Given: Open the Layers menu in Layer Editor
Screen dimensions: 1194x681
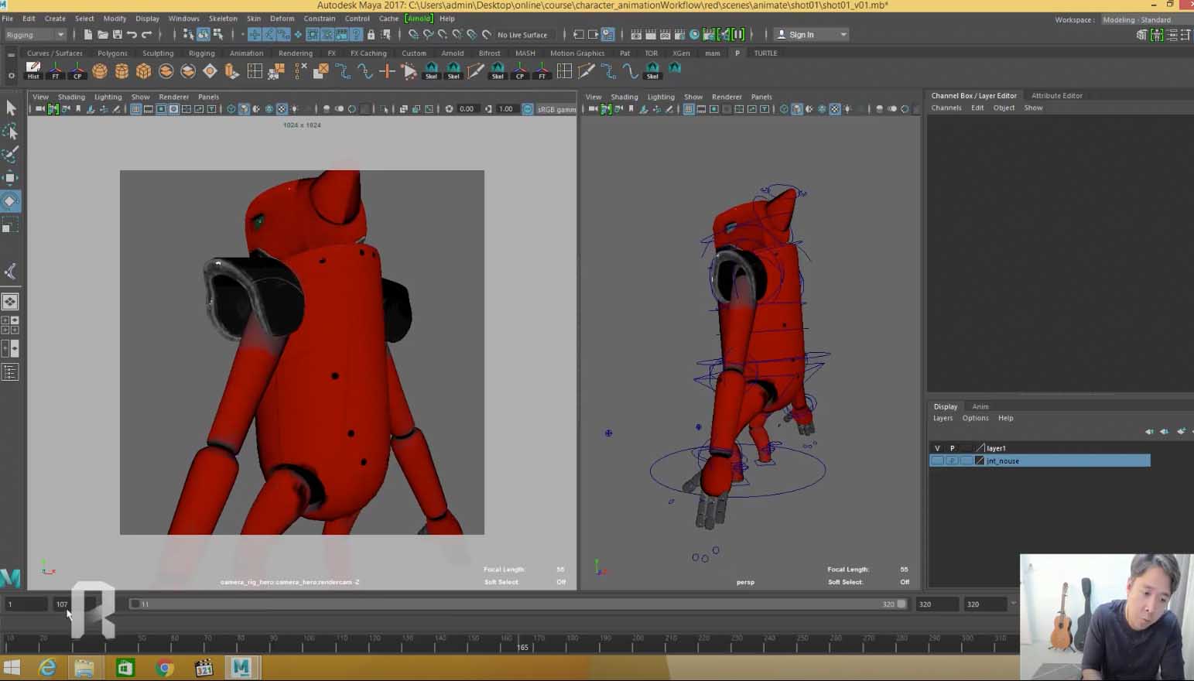Looking at the screenshot, I should 943,418.
